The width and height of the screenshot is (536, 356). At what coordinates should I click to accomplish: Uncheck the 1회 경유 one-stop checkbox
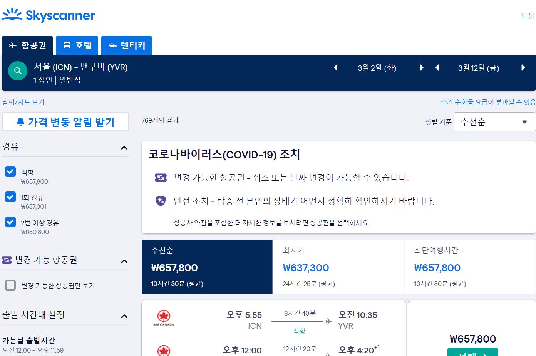pyautogui.click(x=10, y=197)
